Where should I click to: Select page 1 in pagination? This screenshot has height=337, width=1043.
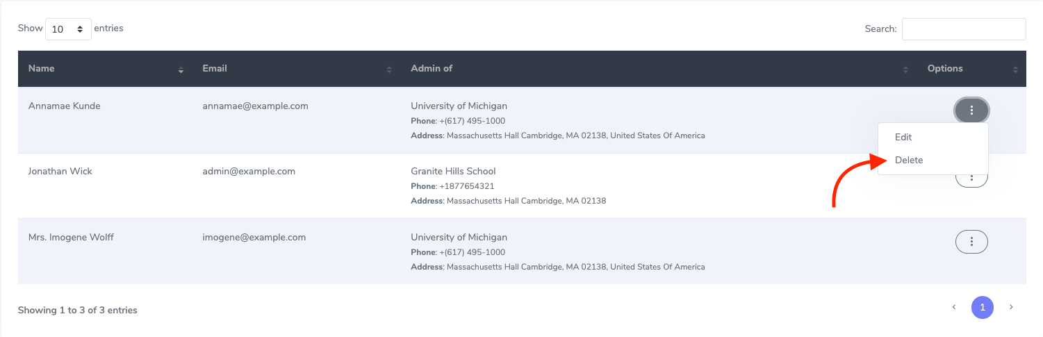(983, 307)
